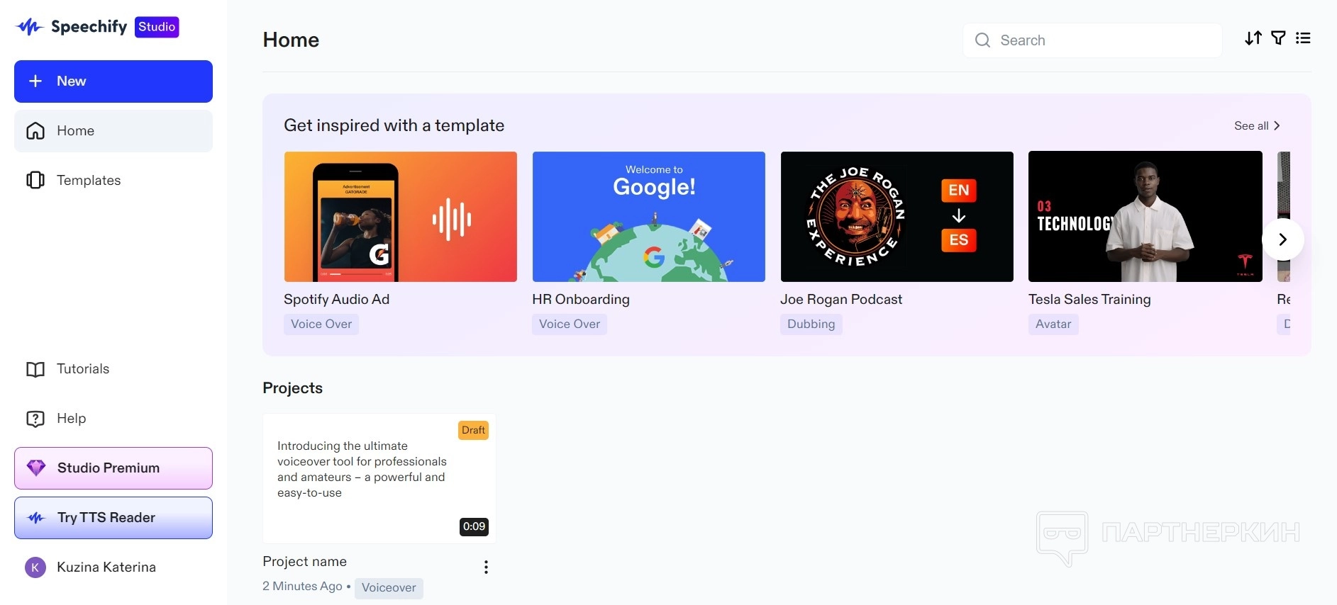Open the sort options icon
Image resolution: width=1337 pixels, height=605 pixels.
tap(1253, 38)
